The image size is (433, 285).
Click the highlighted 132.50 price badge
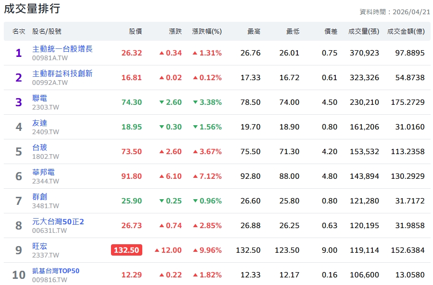(x=127, y=250)
